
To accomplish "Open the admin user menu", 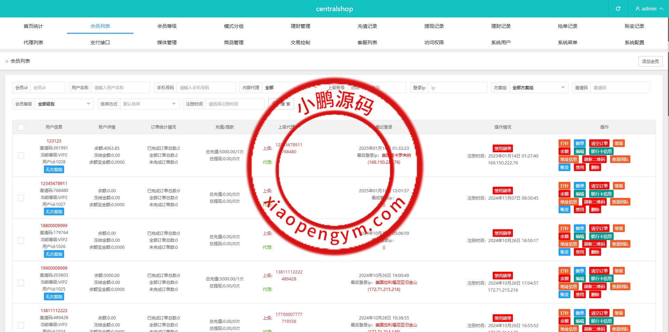I will (x=649, y=9).
